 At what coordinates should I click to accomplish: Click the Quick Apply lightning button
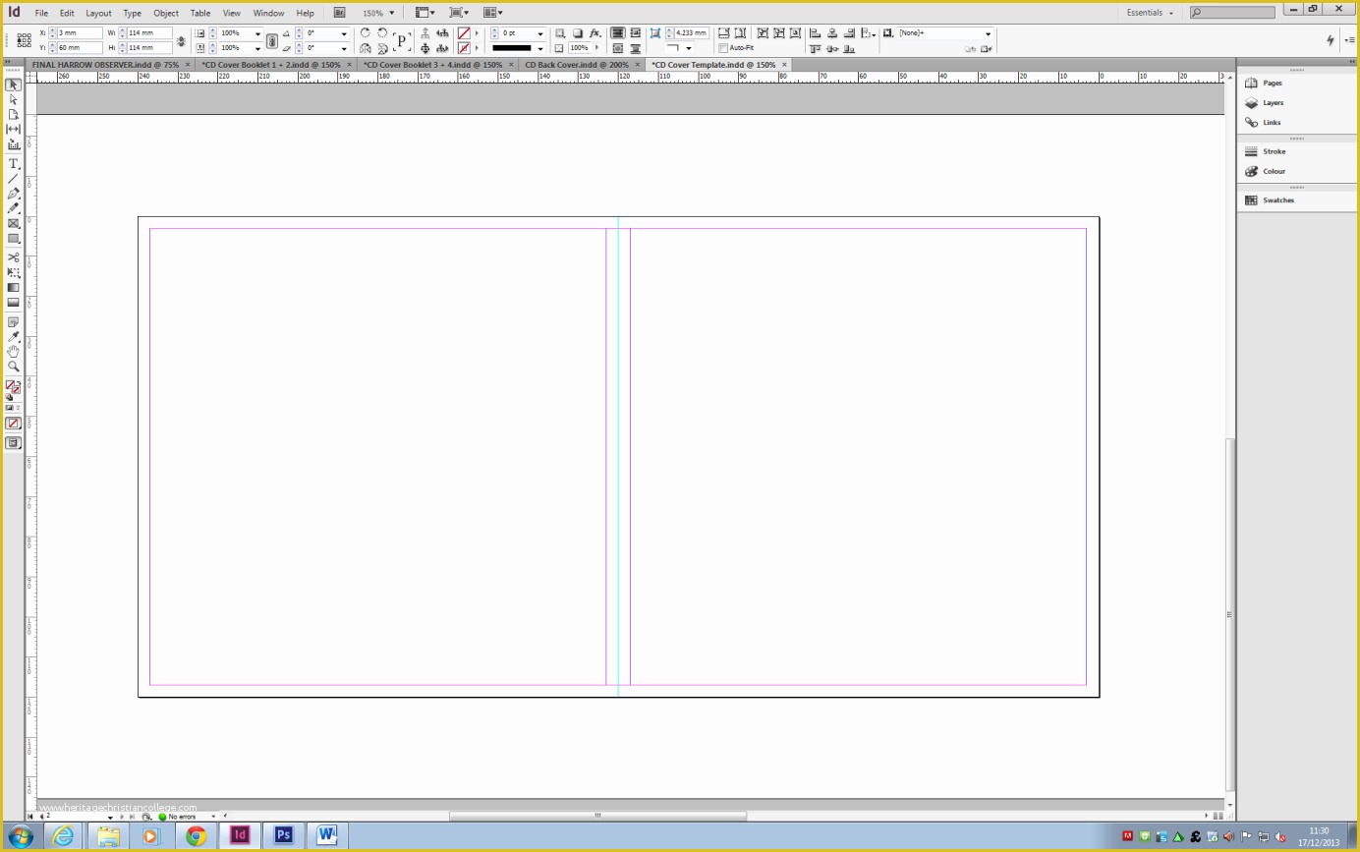pos(1331,40)
